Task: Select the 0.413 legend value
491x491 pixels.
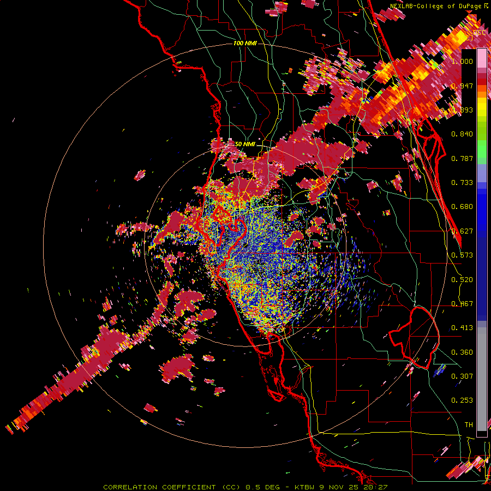Action: (x=462, y=328)
